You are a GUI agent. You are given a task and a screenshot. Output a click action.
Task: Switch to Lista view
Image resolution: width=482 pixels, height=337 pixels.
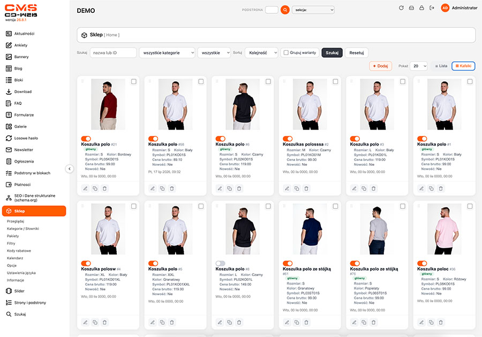441,66
